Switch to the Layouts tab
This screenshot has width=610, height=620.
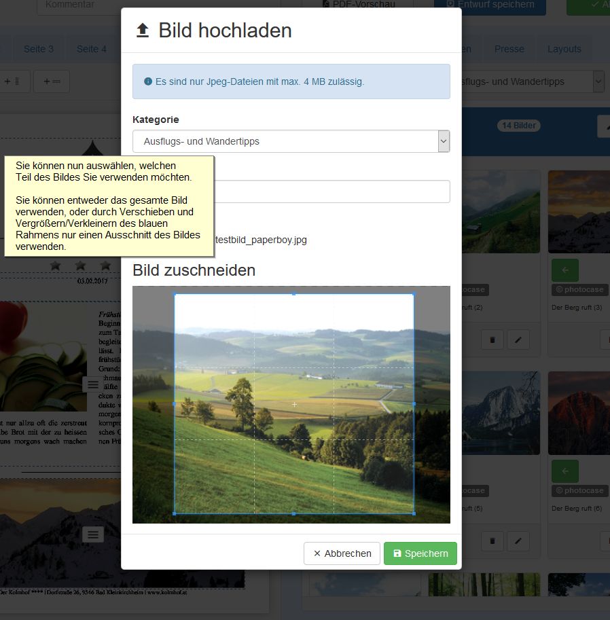pos(564,49)
